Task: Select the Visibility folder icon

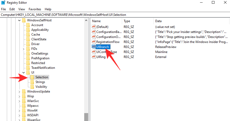Action: coord(32,86)
